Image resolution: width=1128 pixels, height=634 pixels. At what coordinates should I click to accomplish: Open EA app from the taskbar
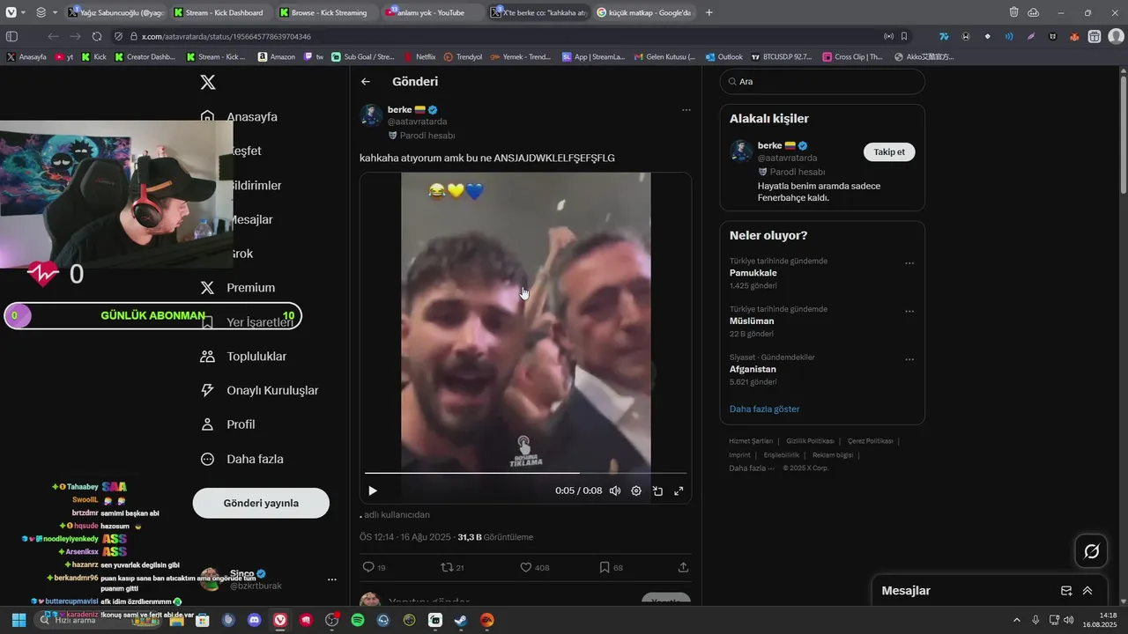(x=486, y=620)
